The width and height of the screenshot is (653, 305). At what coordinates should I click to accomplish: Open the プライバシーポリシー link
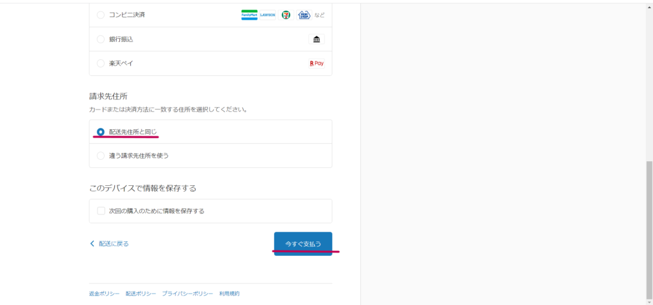point(187,294)
